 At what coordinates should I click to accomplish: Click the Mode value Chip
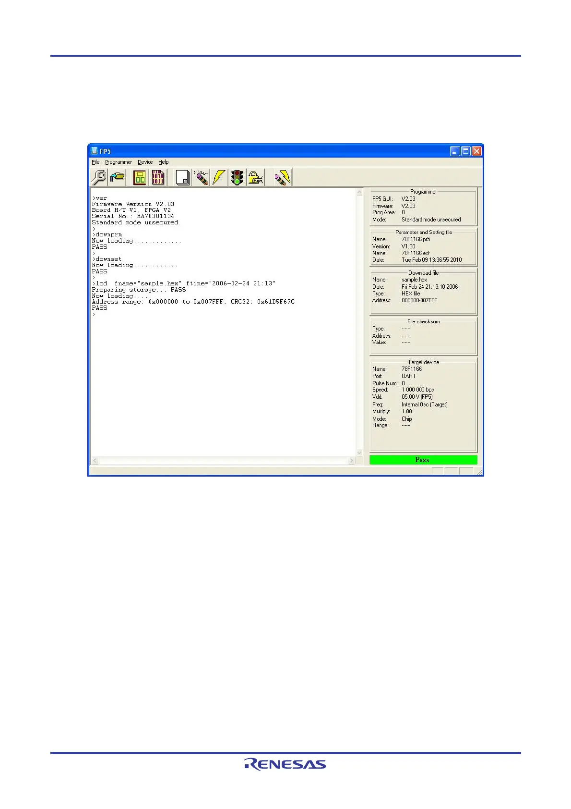tap(406, 419)
